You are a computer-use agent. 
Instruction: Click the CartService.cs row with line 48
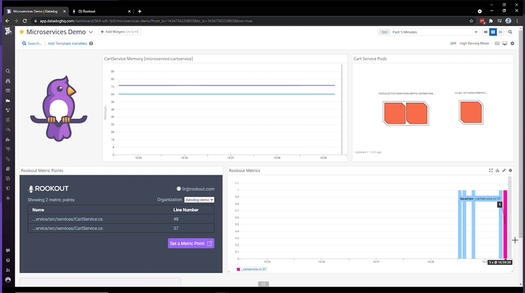[121, 219]
